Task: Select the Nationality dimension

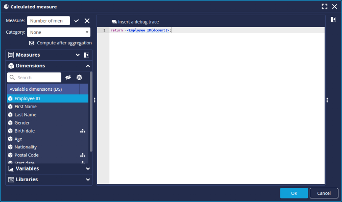Action: coord(26,147)
